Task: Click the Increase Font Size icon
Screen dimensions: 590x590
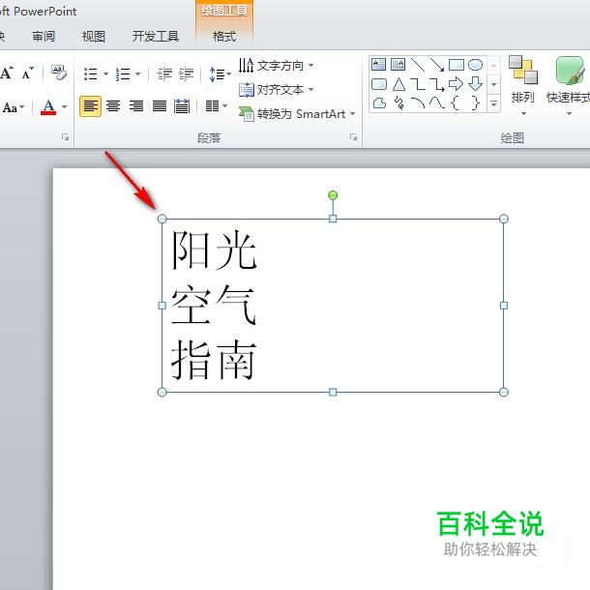Action: point(7,73)
